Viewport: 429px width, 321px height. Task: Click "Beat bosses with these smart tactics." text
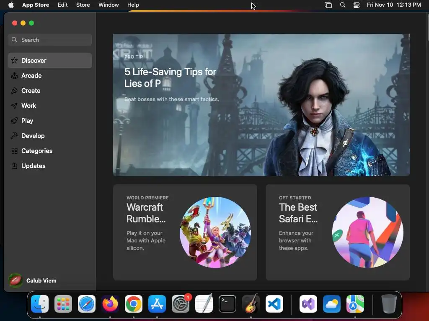171,99
